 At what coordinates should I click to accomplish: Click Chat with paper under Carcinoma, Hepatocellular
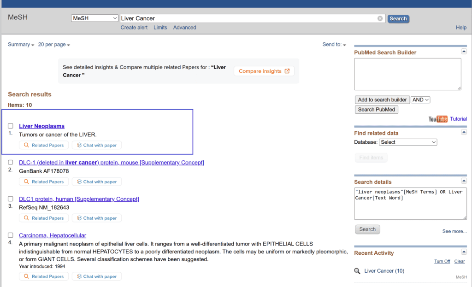tap(97, 276)
